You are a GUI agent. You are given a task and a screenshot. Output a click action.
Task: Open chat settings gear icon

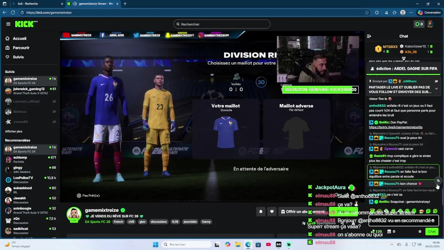pyautogui.click(x=420, y=232)
